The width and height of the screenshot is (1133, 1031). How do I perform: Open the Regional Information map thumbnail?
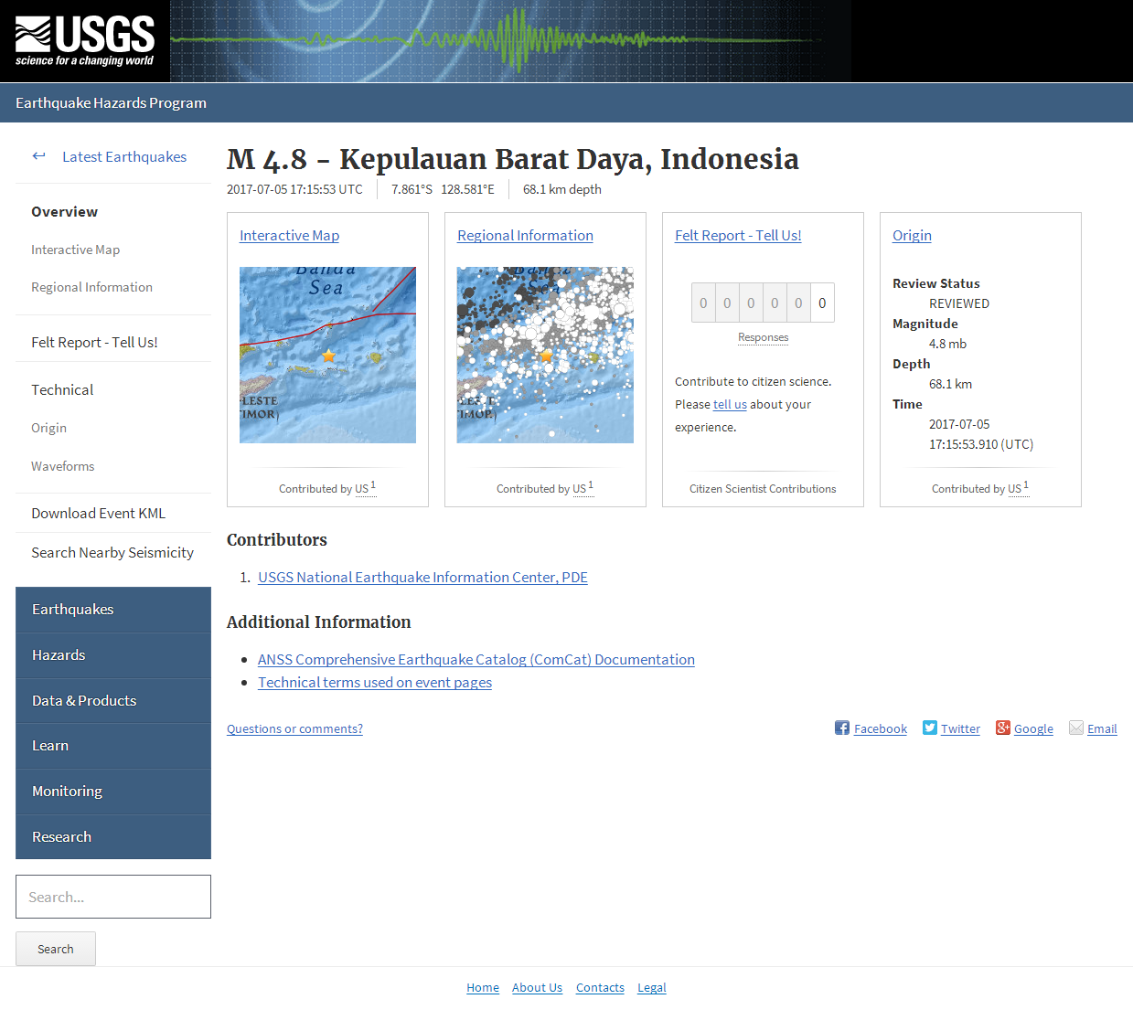click(544, 355)
